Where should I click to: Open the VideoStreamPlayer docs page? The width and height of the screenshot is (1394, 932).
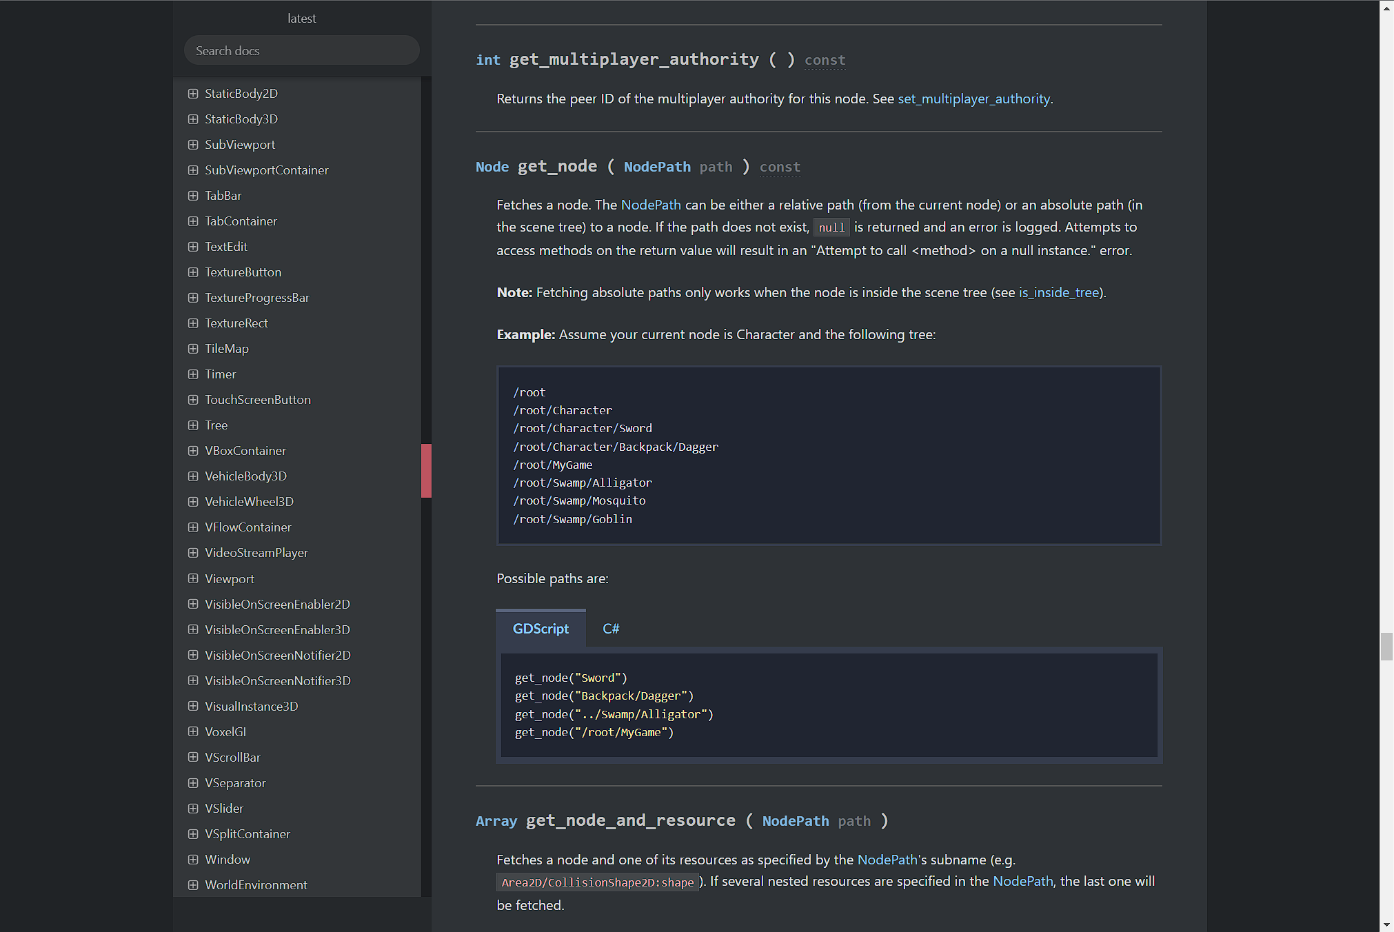click(256, 553)
